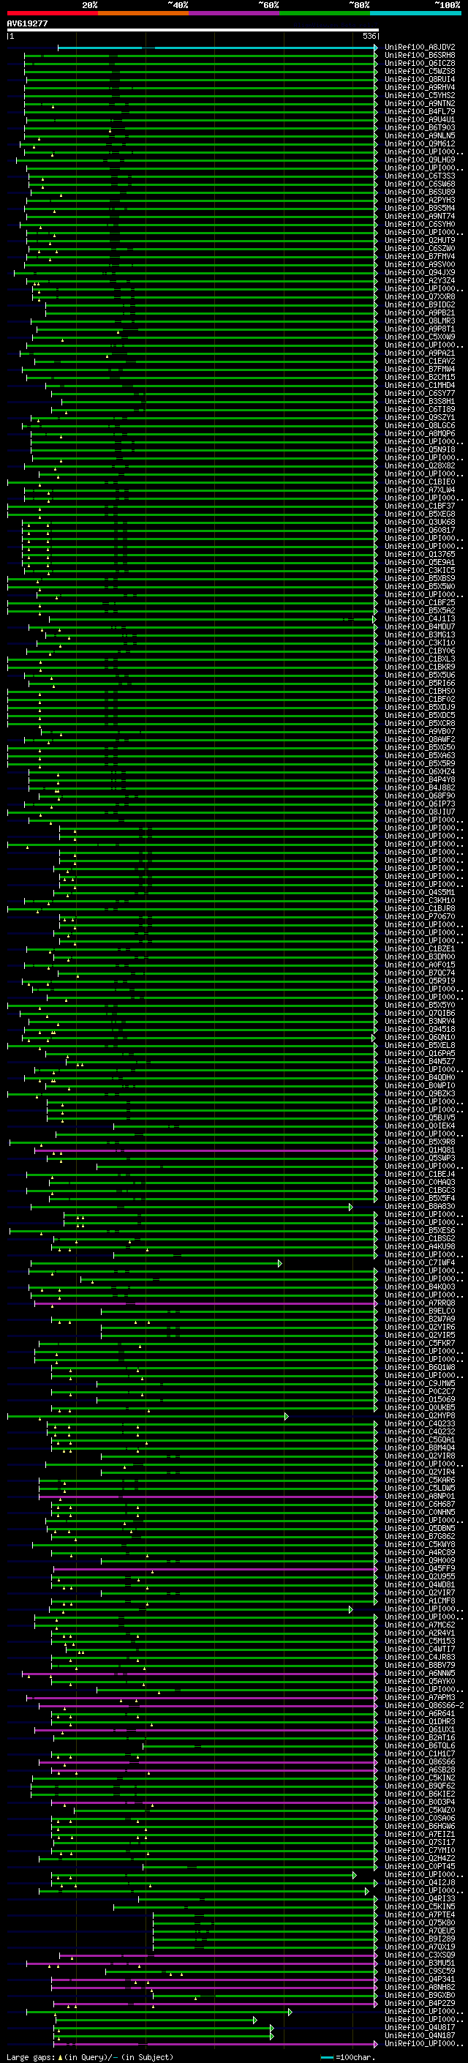Open hit UniRef100_B2CM15
468x2063 pixels.
(420, 377)
